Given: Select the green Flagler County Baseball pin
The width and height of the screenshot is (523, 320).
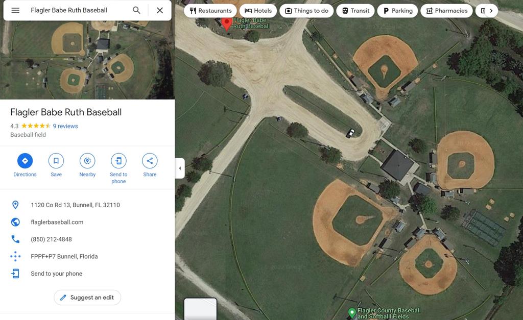Looking at the screenshot, I should pos(351,313).
